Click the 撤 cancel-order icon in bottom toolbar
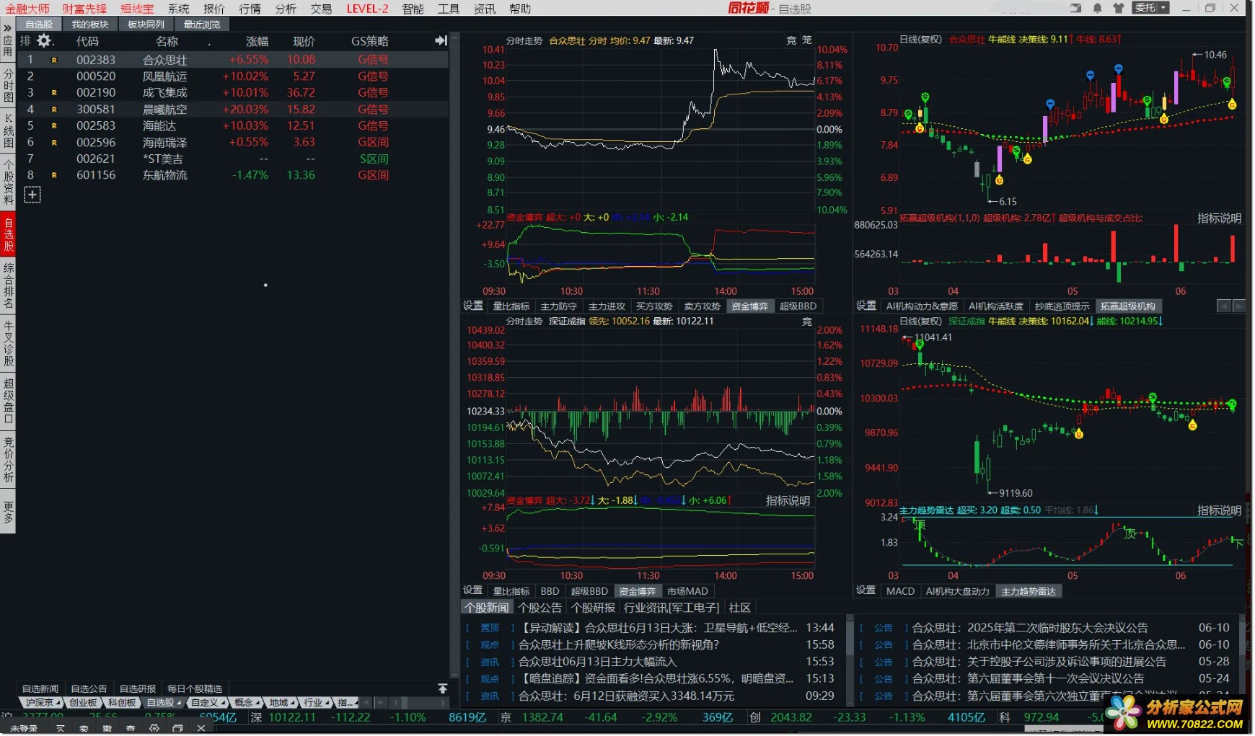 point(107,729)
